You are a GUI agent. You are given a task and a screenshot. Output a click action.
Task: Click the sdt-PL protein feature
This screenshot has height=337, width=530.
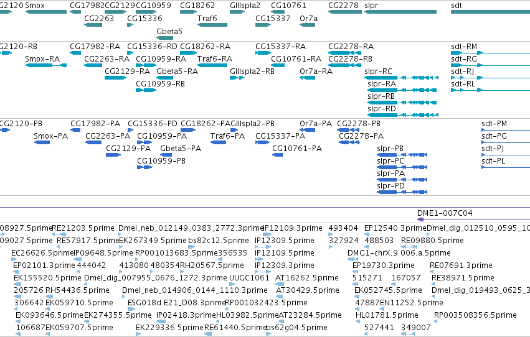tap(506, 168)
